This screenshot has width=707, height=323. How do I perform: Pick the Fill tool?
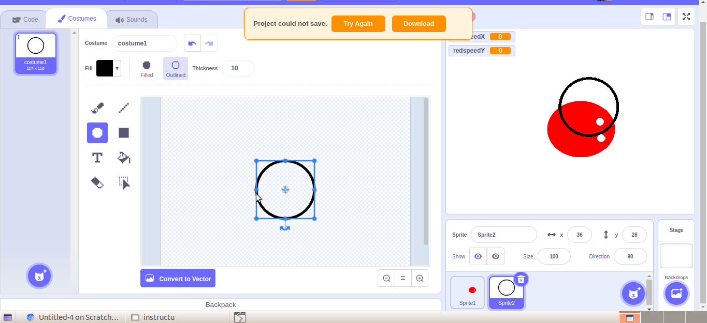coord(123,158)
